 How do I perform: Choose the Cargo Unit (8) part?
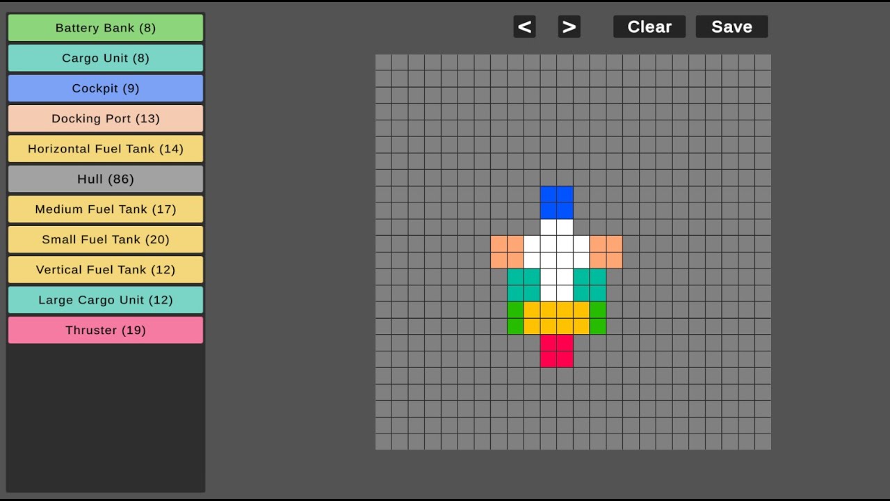point(106,58)
